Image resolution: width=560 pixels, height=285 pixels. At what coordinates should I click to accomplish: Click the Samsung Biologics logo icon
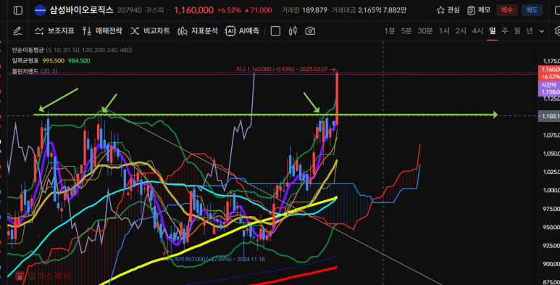tap(40, 10)
